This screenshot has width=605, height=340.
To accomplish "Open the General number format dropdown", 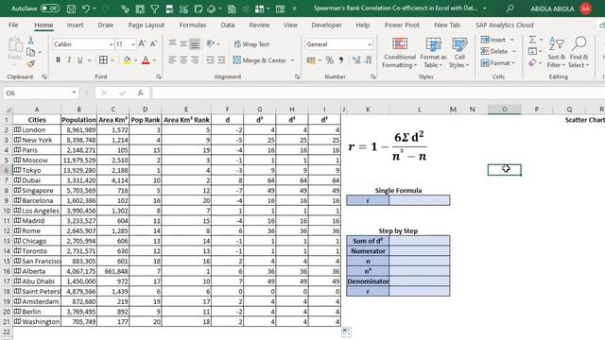I will coord(370,44).
